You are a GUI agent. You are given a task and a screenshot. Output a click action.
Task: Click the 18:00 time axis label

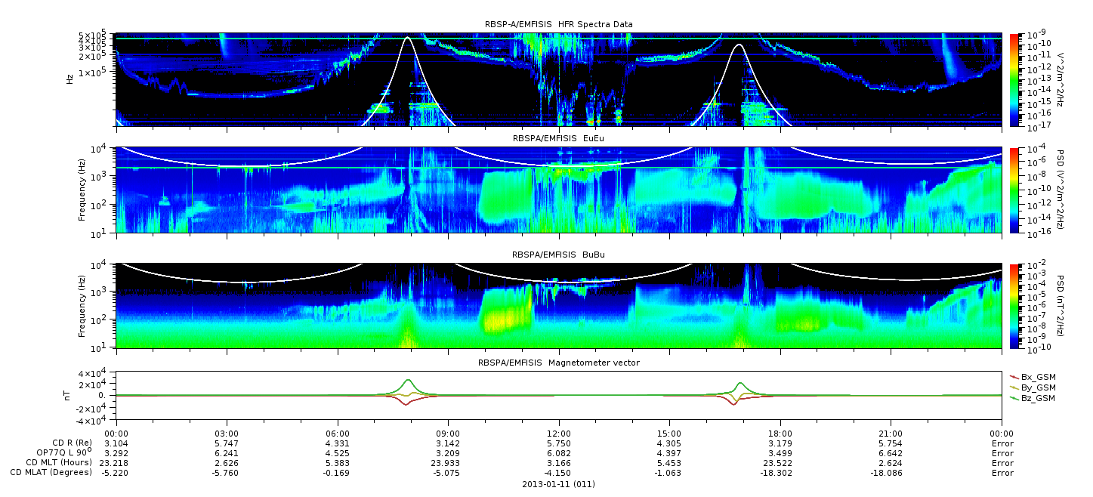point(780,434)
